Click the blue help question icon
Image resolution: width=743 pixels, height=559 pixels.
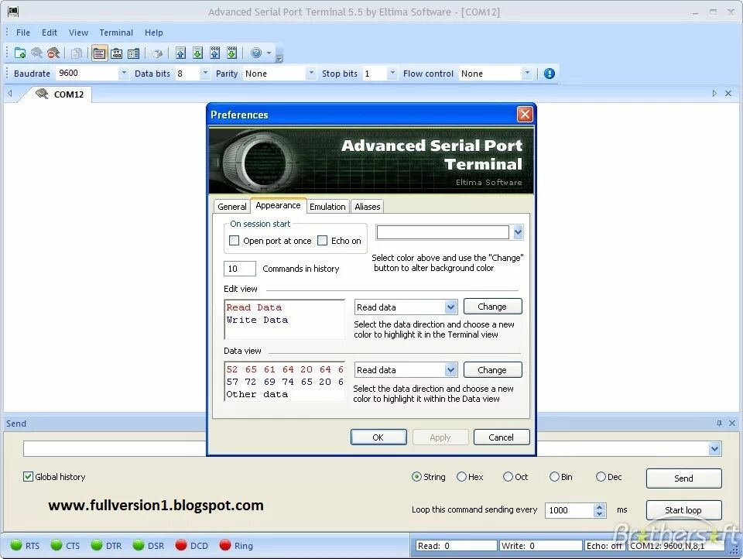256,53
